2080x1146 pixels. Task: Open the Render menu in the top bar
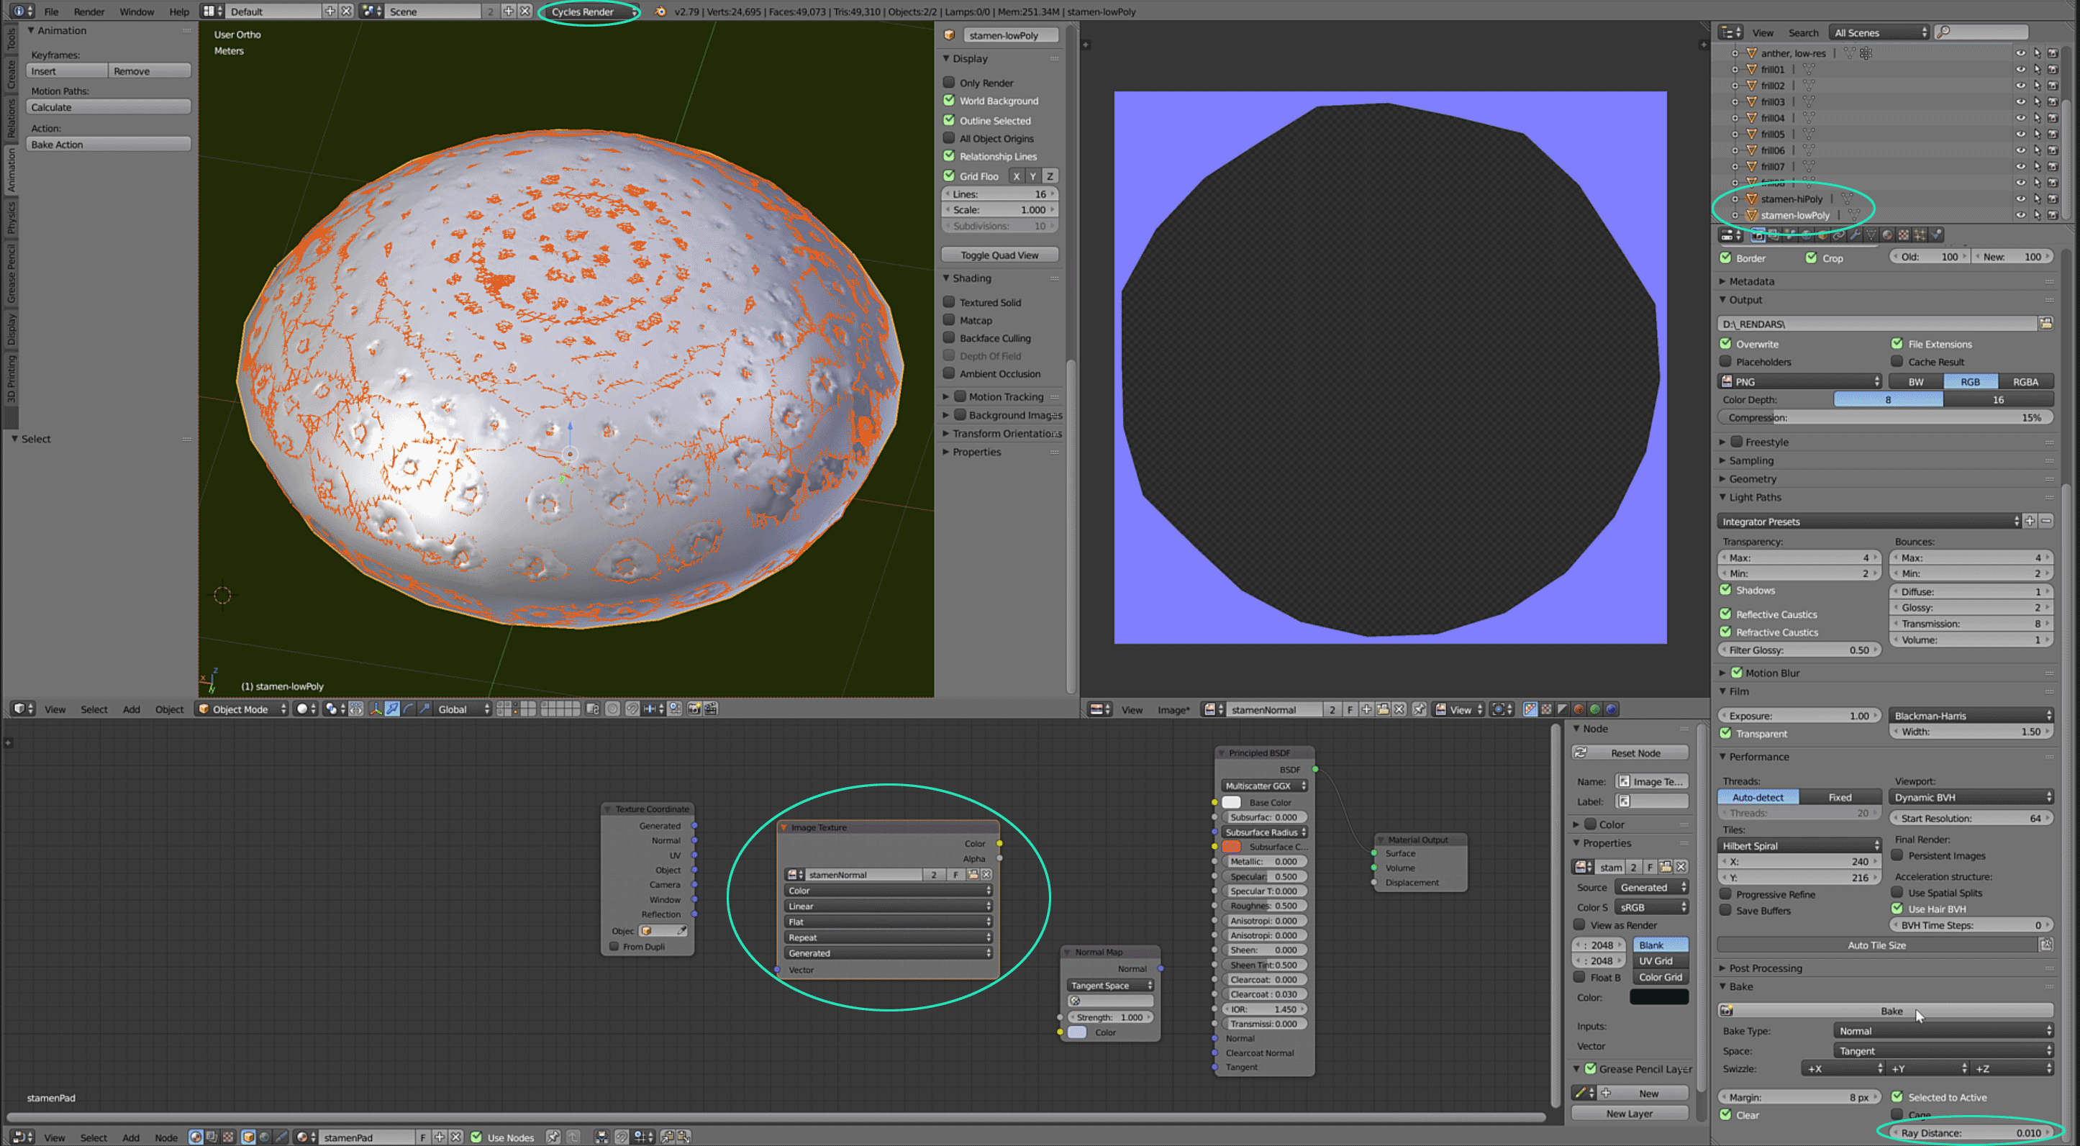tap(88, 12)
